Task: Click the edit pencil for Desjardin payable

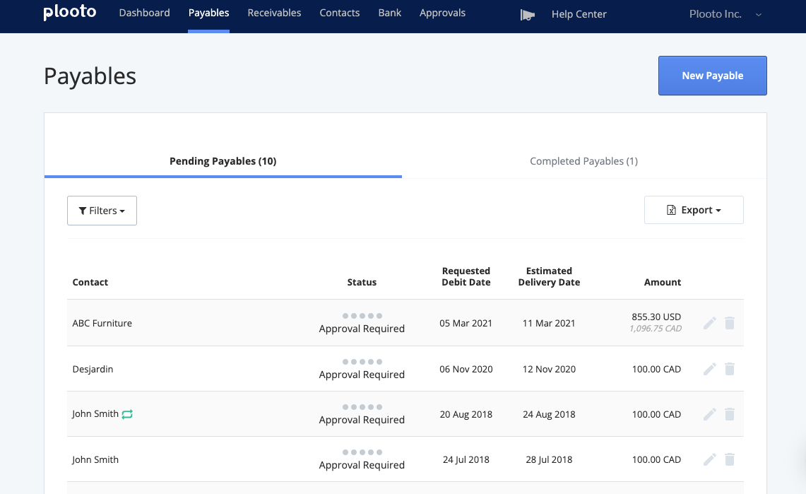Action: click(710, 369)
